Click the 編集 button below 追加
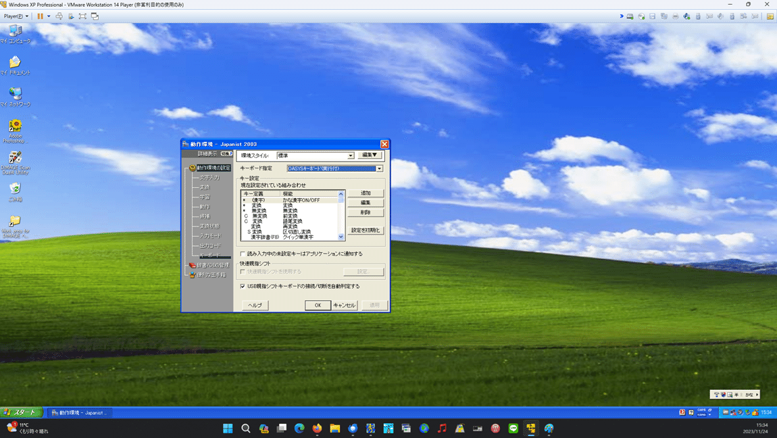 click(x=366, y=203)
